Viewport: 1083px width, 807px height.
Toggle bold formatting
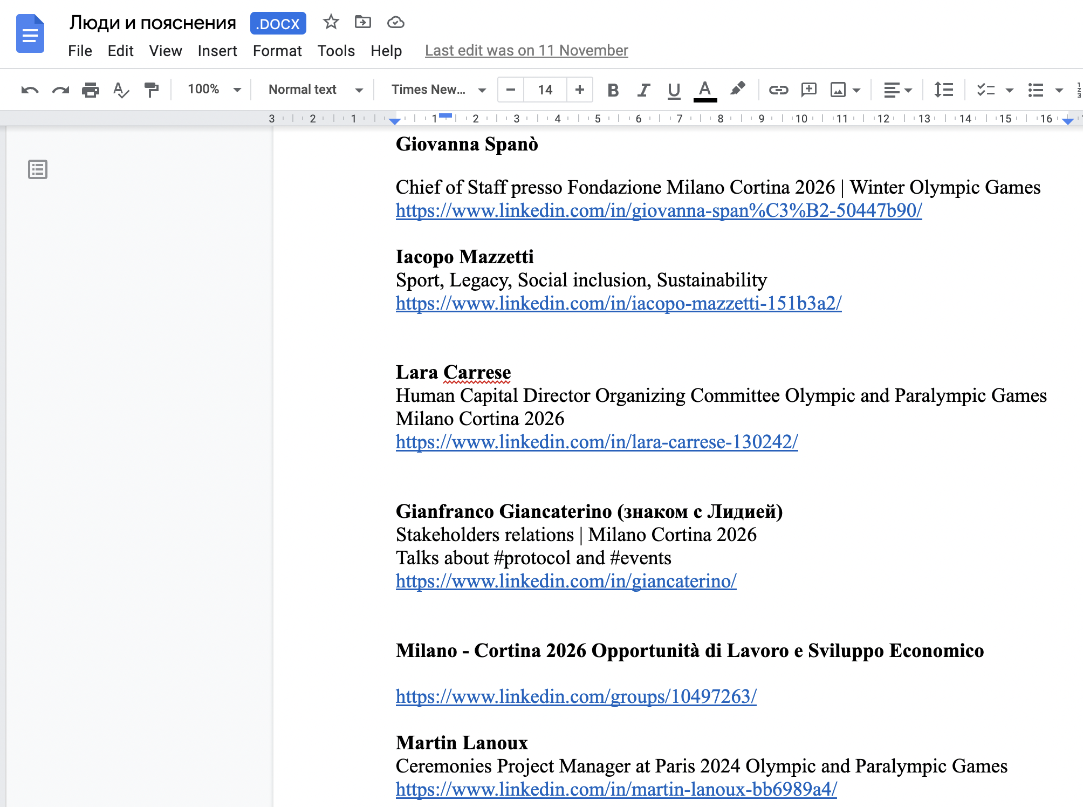[613, 90]
